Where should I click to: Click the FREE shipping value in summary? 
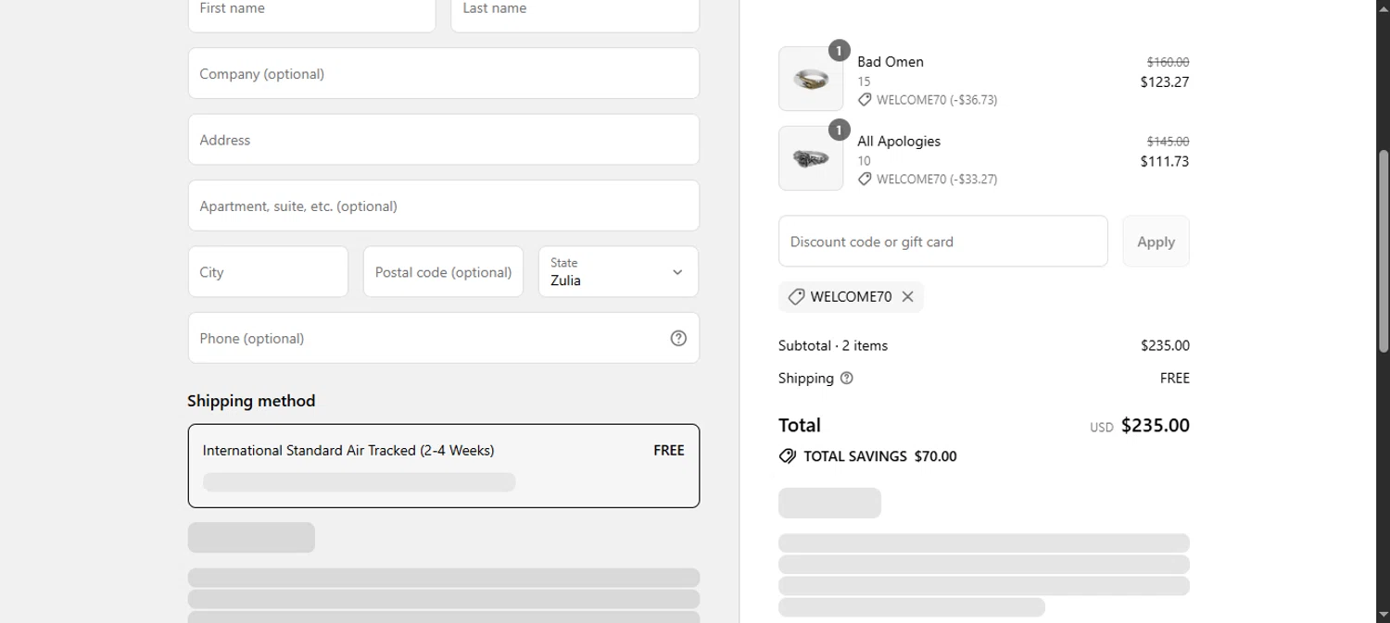point(1174,378)
